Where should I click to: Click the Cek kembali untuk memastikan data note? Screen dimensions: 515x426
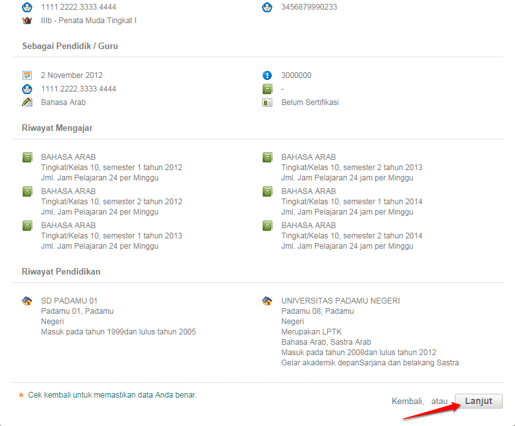click(112, 395)
